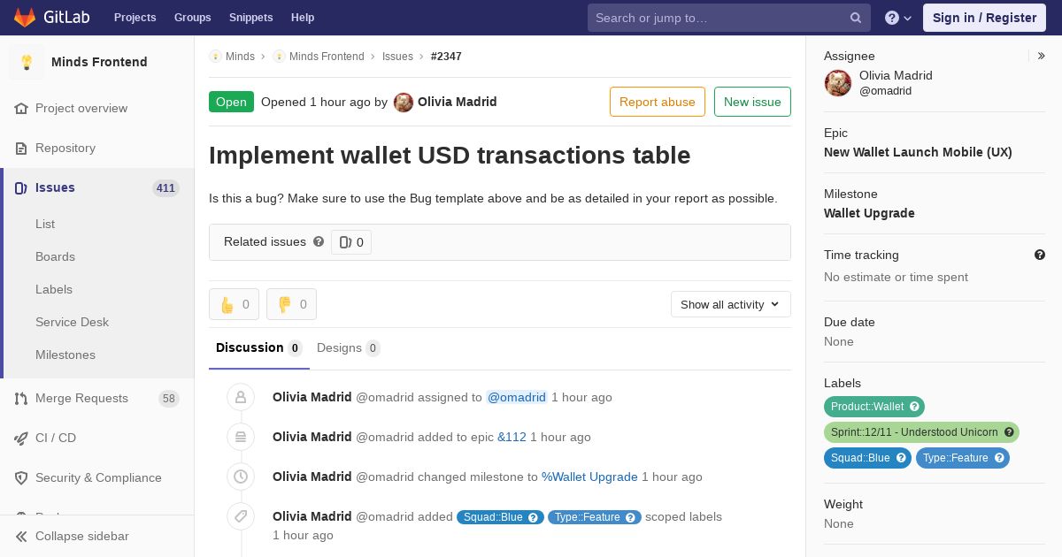Click the epic activity icon
Viewport: 1062px width, 557px height.
point(241,437)
